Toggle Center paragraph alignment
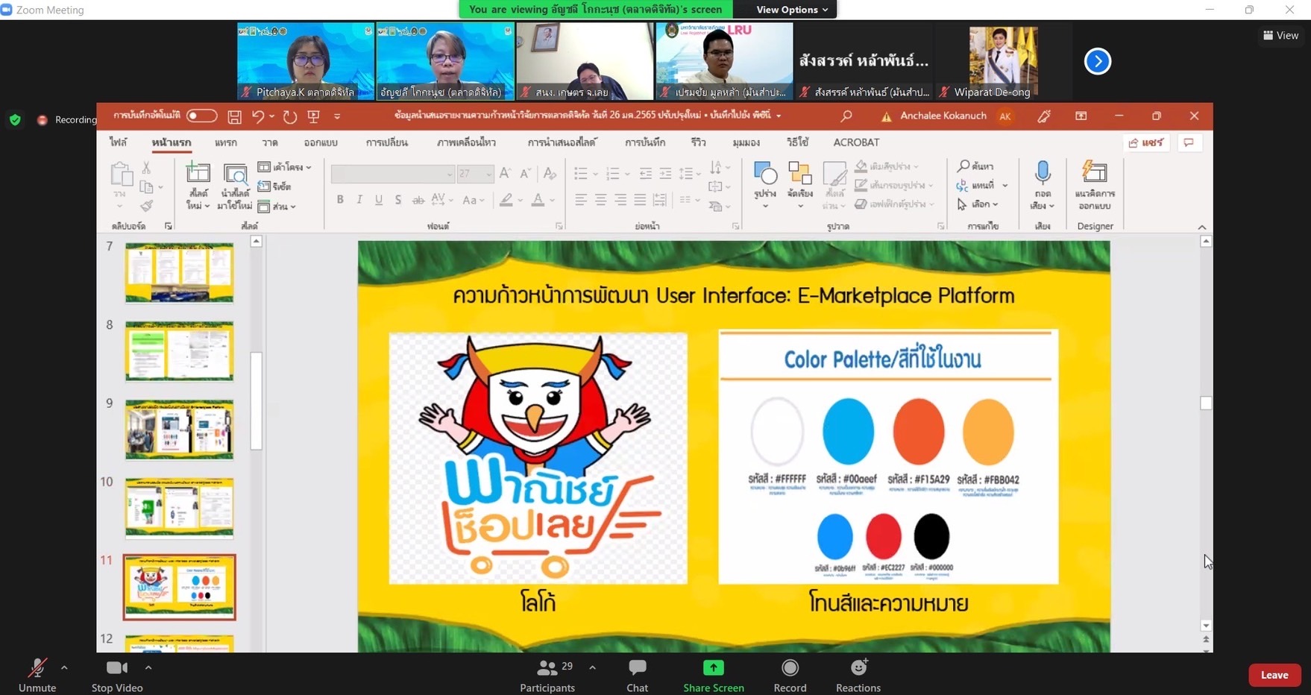 click(x=600, y=200)
